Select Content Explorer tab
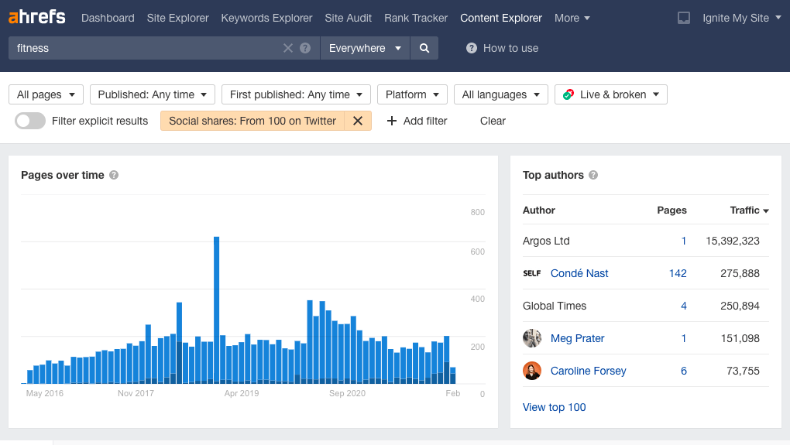The width and height of the screenshot is (790, 445). pyautogui.click(x=501, y=18)
